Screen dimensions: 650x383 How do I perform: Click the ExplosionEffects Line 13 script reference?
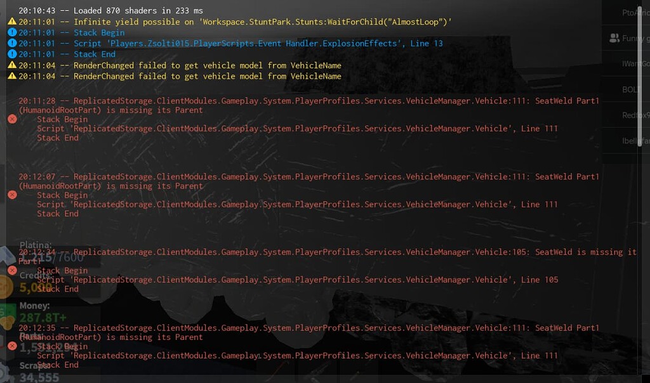coord(258,43)
